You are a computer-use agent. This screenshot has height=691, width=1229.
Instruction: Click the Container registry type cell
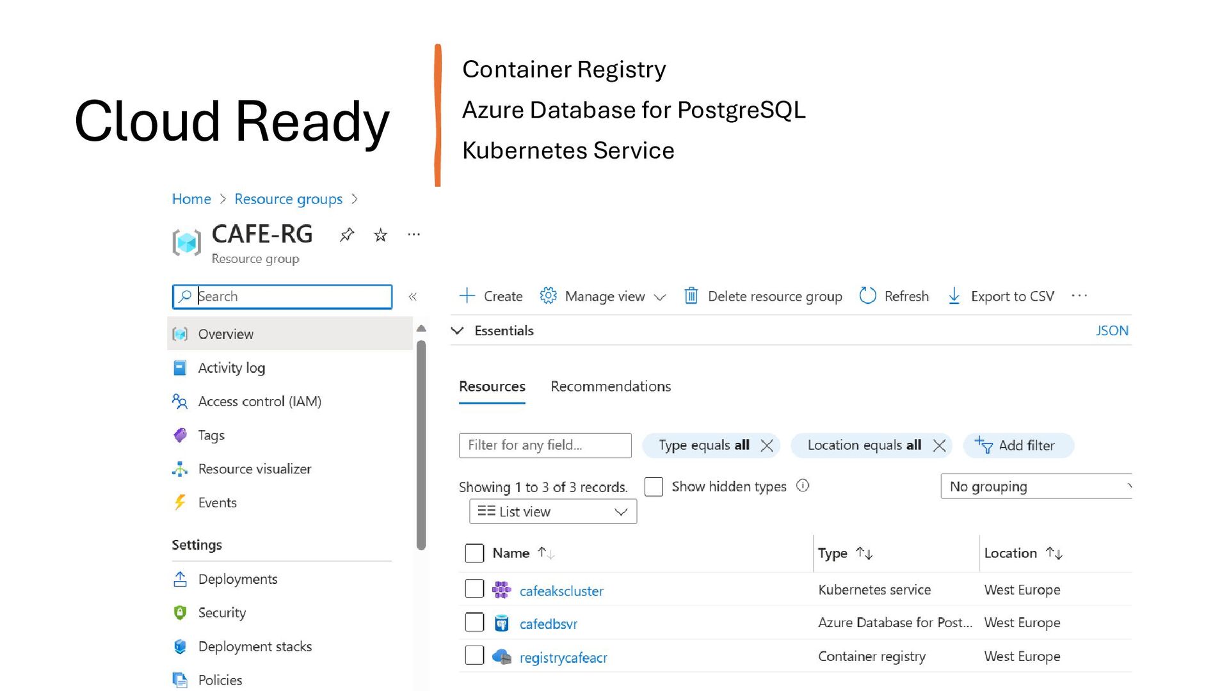(872, 656)
